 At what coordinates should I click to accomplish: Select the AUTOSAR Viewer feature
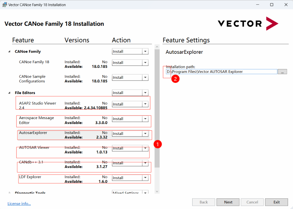[x=34, y=147]
